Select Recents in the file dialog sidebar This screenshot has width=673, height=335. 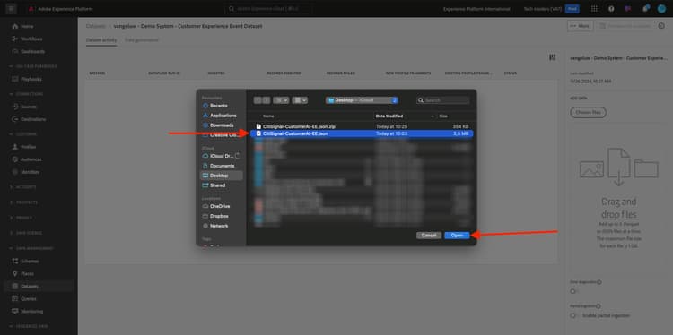[219, 106]
